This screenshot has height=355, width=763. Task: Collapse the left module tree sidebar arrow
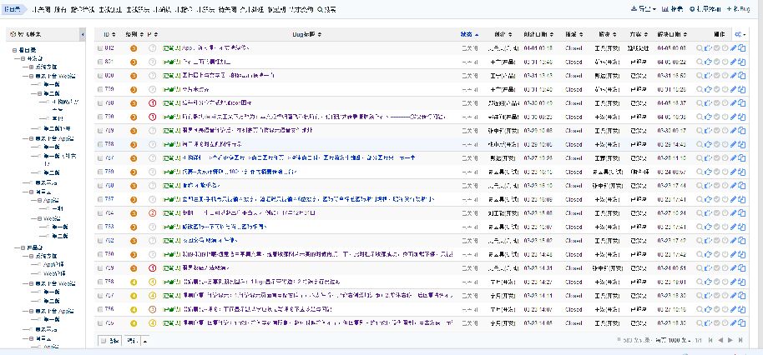point(82,34)
